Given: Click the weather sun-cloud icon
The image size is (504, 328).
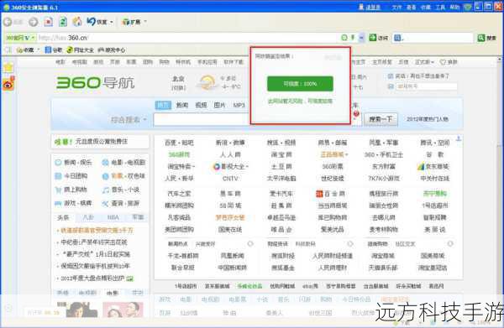Looking at the screenshot, I should click(x=207, y=83).
